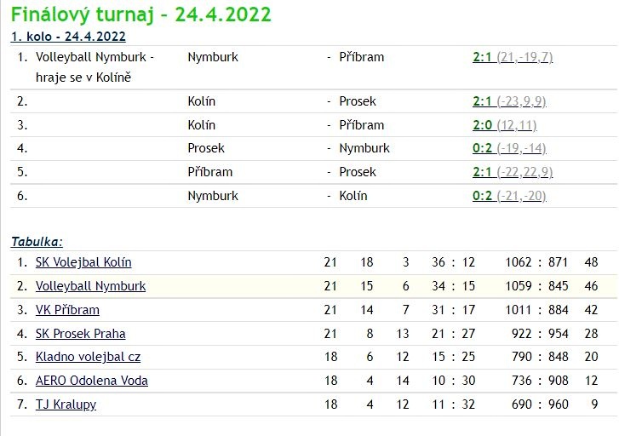Click the set scores (-23,9,9)
The width and height of the screenshot is (619, 436).
click(522, 101)
